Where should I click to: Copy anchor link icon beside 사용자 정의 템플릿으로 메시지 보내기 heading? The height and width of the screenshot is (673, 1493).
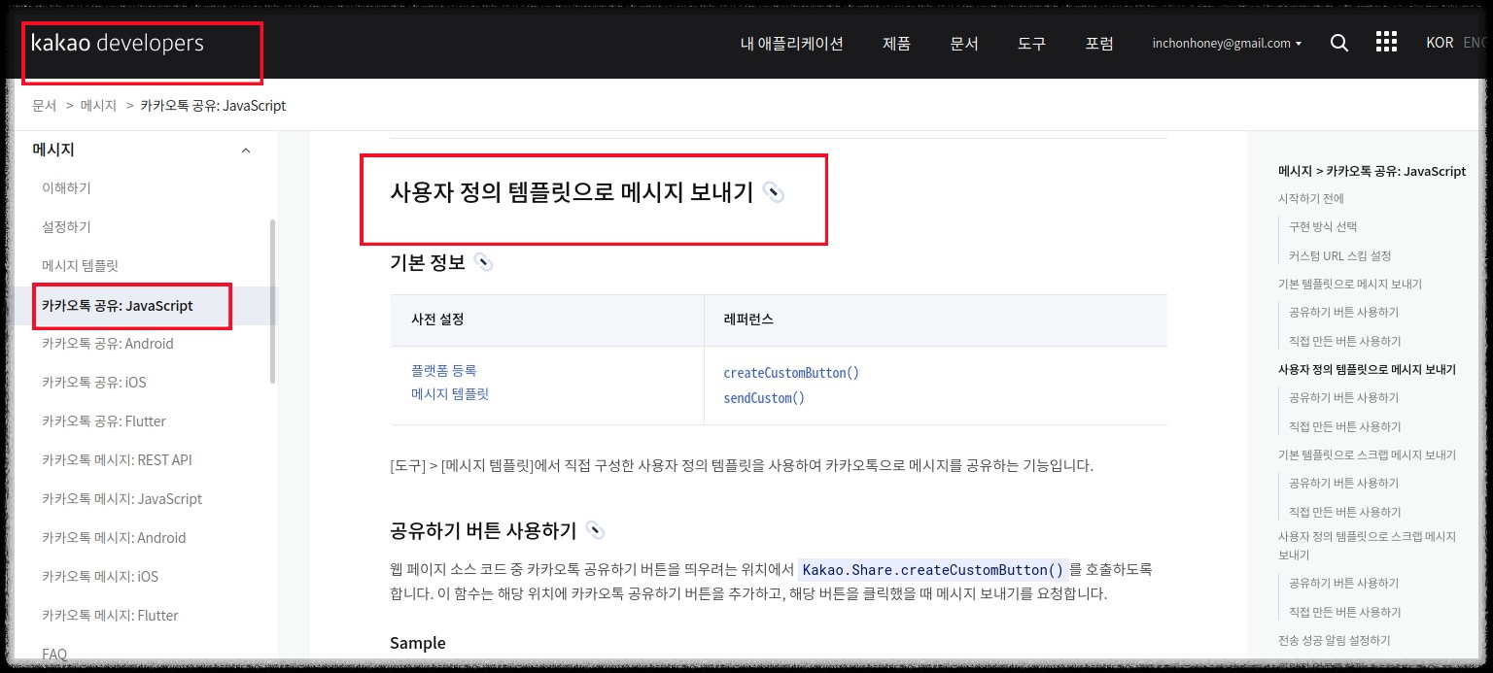(x=773, y=192)
